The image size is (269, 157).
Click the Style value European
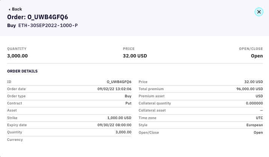(255, 125)
